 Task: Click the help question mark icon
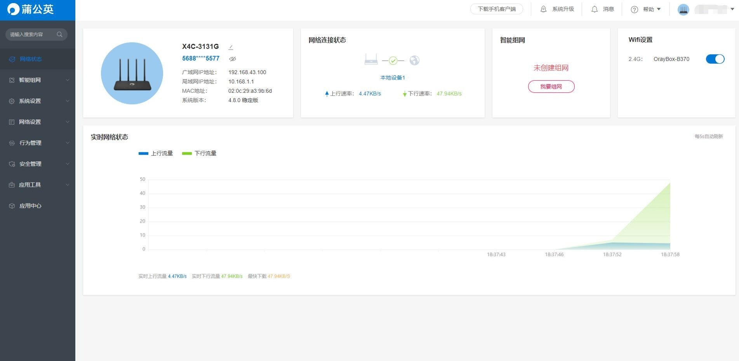(635, 10)
